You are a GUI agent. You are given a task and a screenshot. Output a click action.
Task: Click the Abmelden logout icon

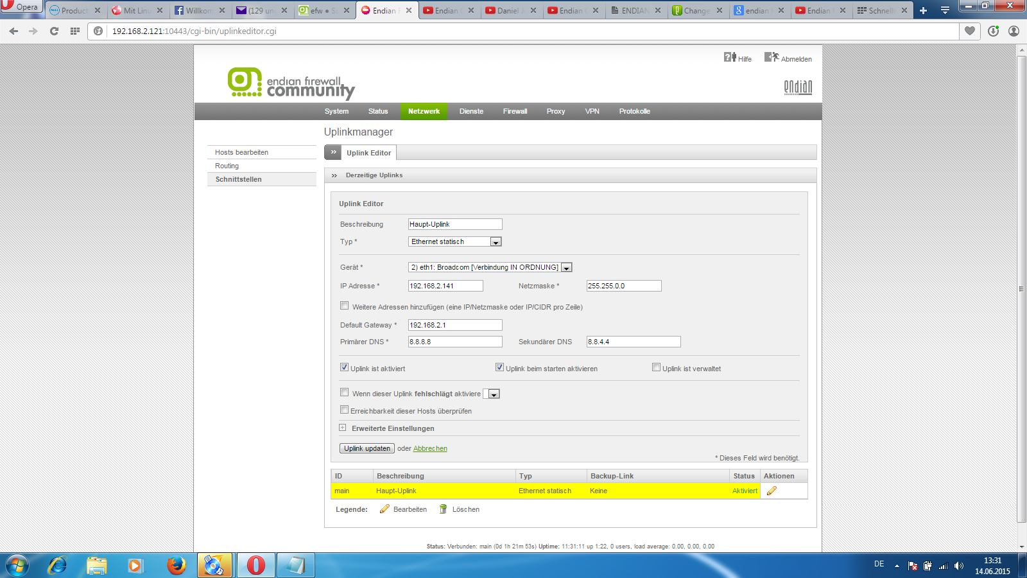771,57
